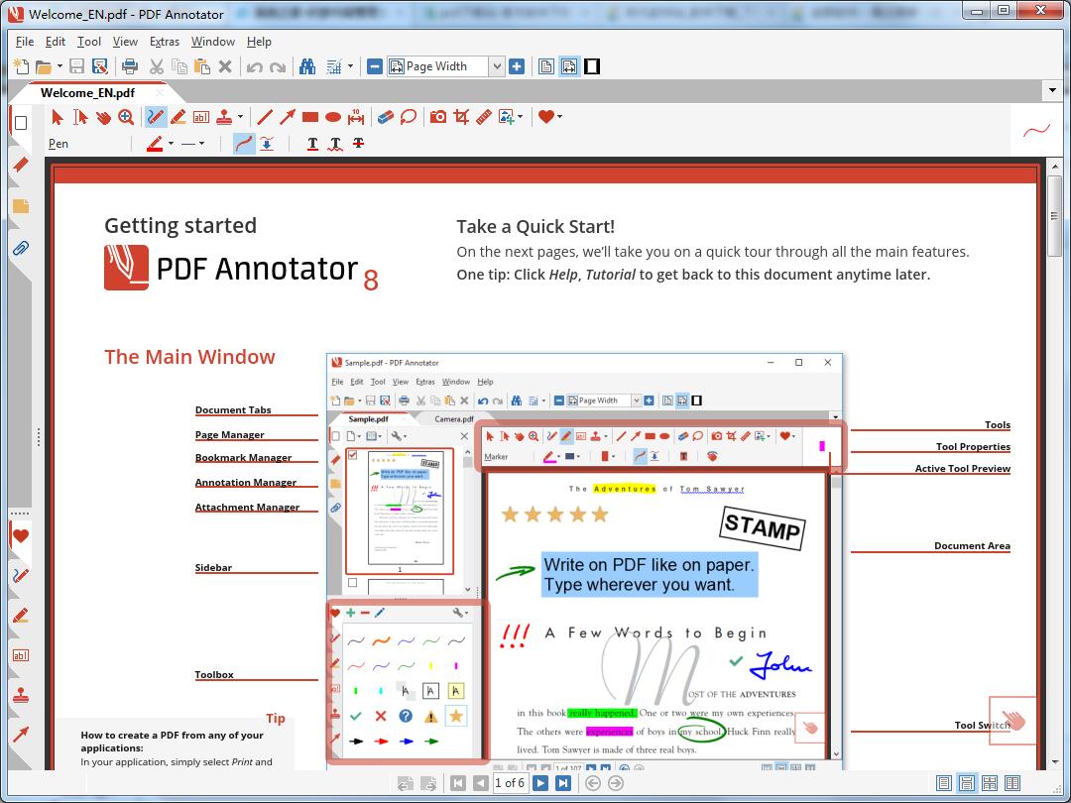
Task: Select the Lasso selection tool
Action: click(x=407, y=116)
